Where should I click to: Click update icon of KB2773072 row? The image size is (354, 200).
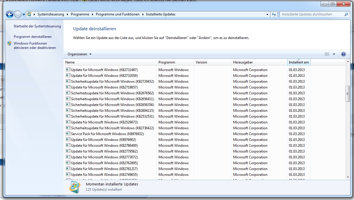68,157
